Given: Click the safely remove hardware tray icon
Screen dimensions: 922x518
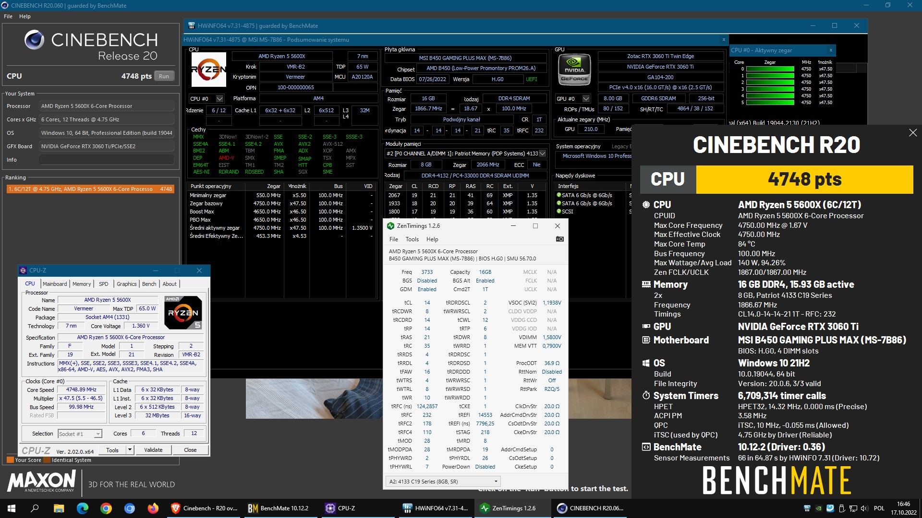Looking at the screenshot, I should 841,508.
